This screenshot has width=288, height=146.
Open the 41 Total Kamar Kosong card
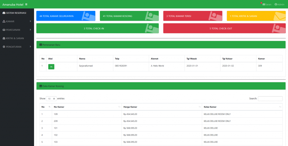pyautogui.click(x=129, y=16)
